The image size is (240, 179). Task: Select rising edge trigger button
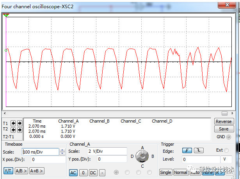[x=187, y=150]
